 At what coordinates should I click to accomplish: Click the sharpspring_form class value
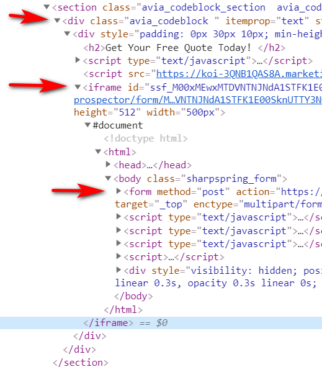coord(231,179)
